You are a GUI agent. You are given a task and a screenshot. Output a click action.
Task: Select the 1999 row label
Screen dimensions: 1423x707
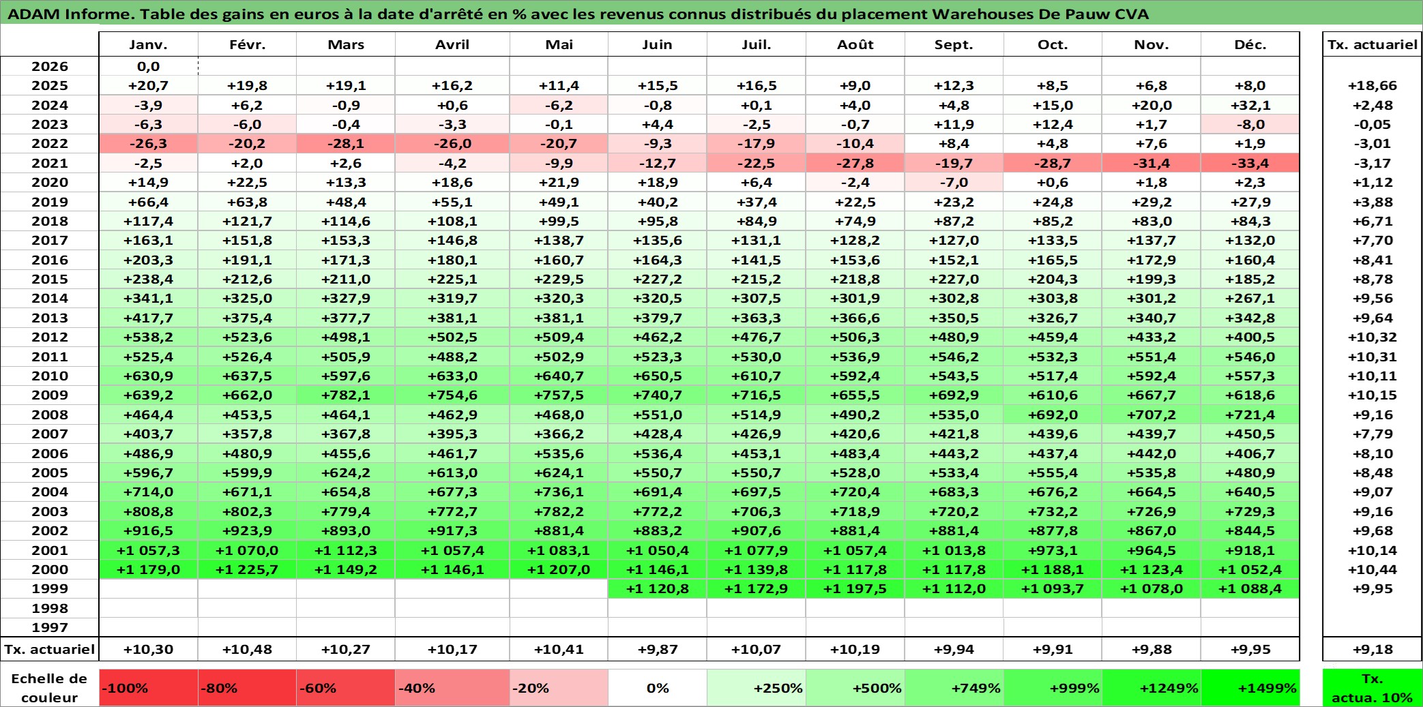tap(50, 589)
